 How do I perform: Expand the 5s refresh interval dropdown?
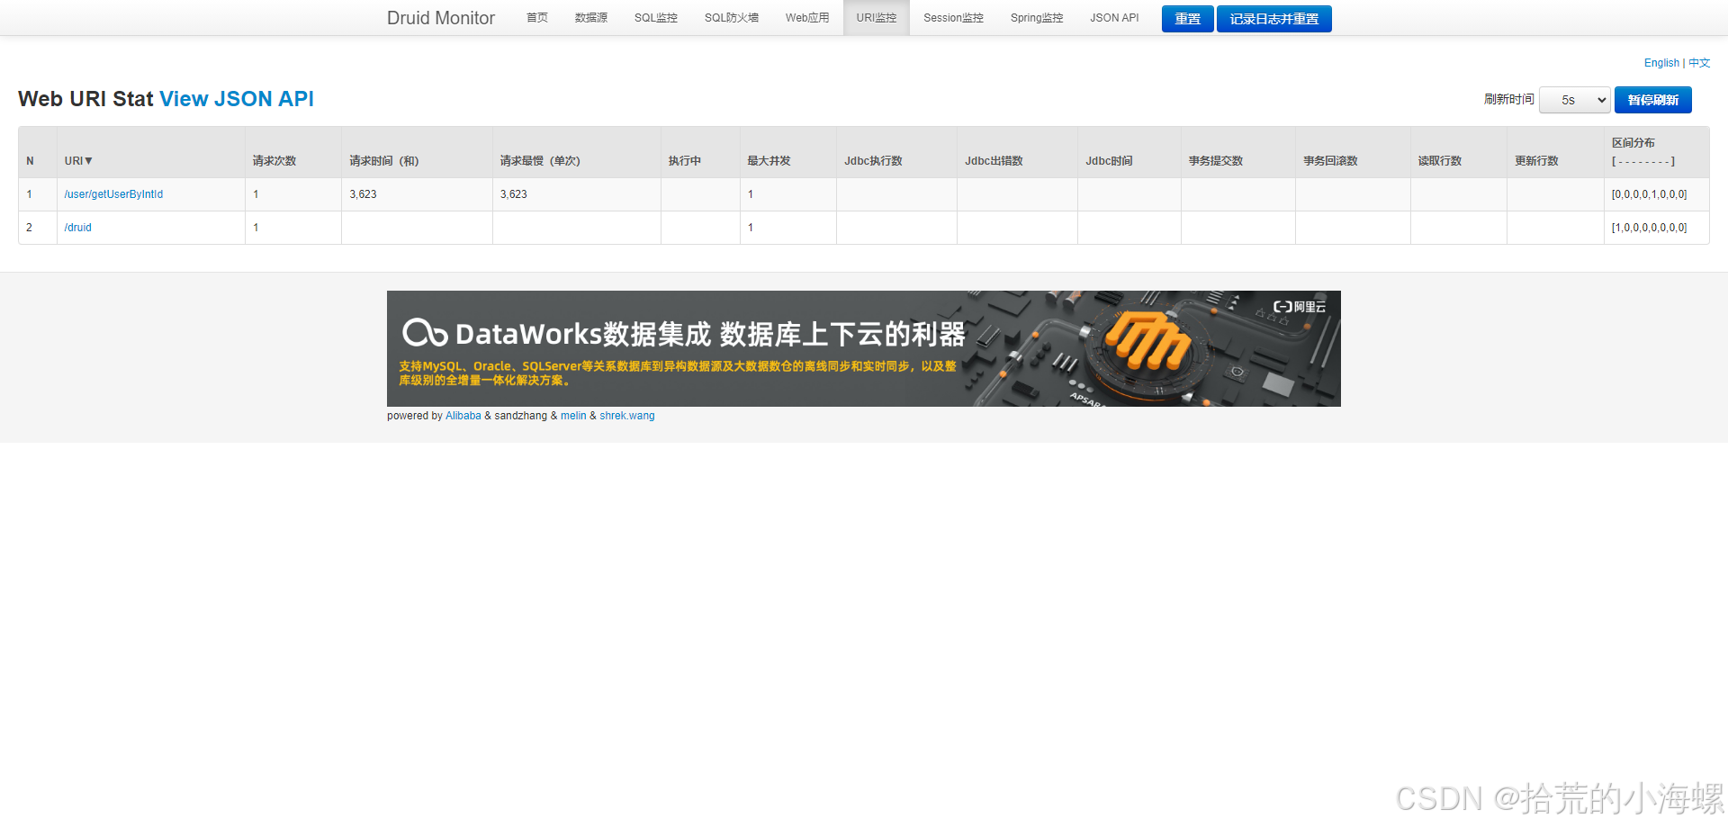pos(1574,100)
